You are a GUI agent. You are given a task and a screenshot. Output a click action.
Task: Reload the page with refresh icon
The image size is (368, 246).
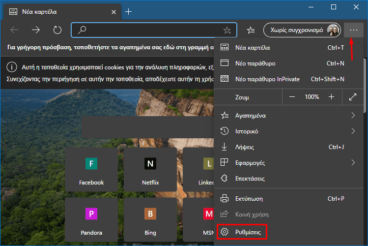tap(57, 30)
